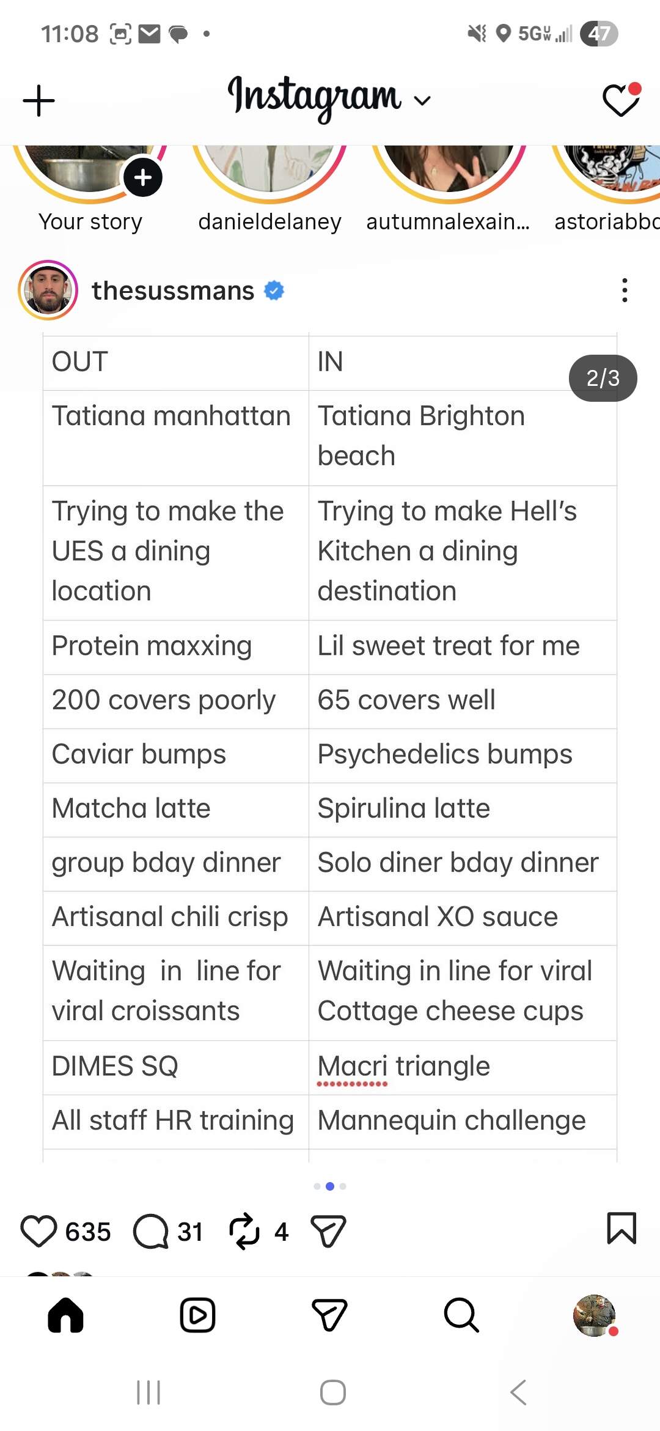Add to Your story
This screenshot has width=660, height=1431.
coord(142,178)
